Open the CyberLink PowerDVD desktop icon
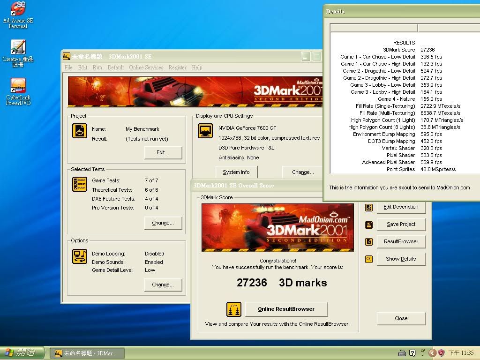Screen dimensions: 480x360 [x=18, y=86]
